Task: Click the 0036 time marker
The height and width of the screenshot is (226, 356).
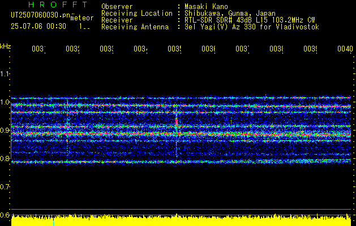Action: coord(208,49)
